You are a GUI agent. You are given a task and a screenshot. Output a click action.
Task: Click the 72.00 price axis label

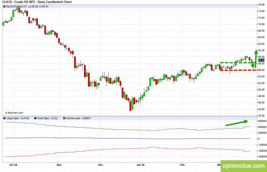[261, 18]
